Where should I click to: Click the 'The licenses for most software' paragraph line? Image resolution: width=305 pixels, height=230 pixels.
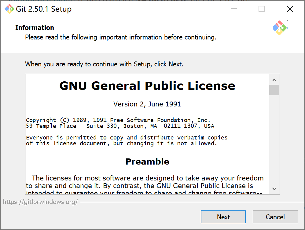tap(147, 178)
